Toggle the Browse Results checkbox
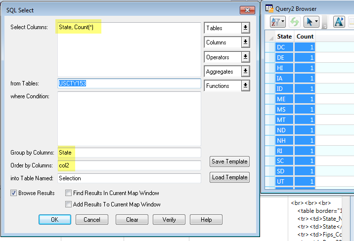The height and width of the screenshot is (241, 354). (x=14, y=193)
